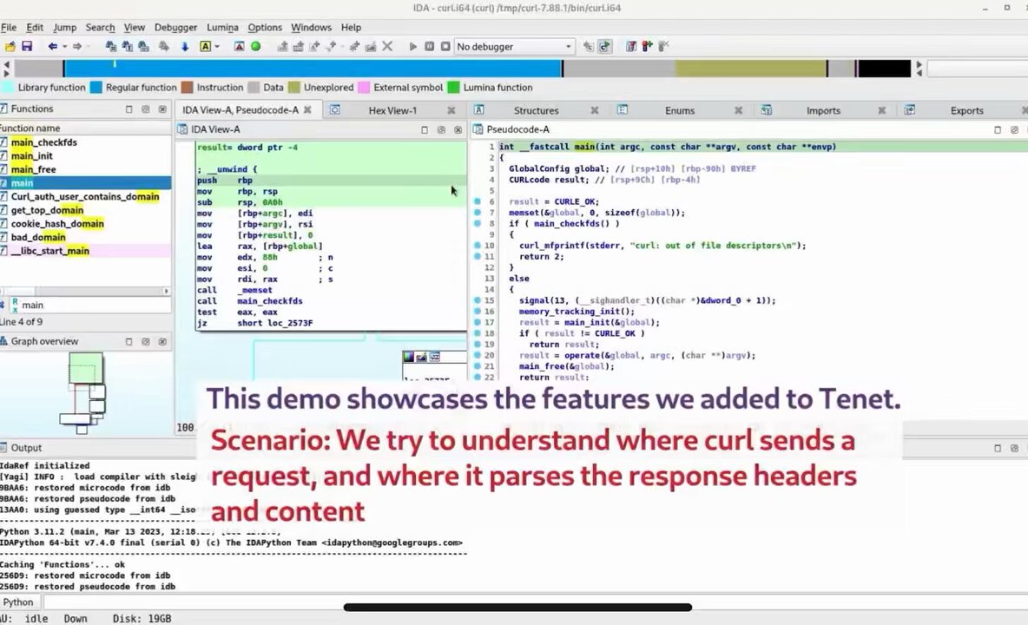The width and height of the screenshot is (1028, 625).
Task: Open the Lumina menu
Action: 222,28
